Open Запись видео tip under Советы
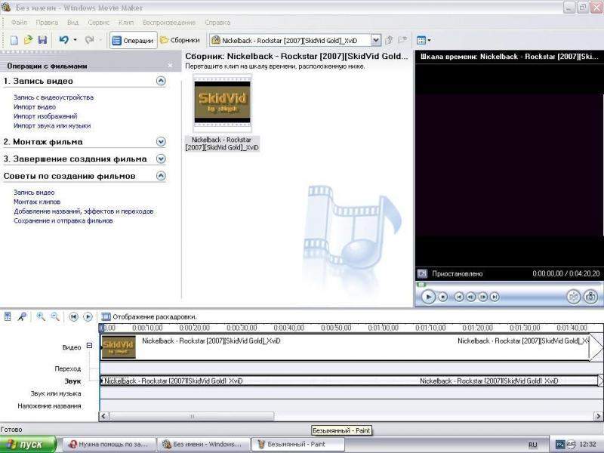The image size is (604, 453). 34,193
